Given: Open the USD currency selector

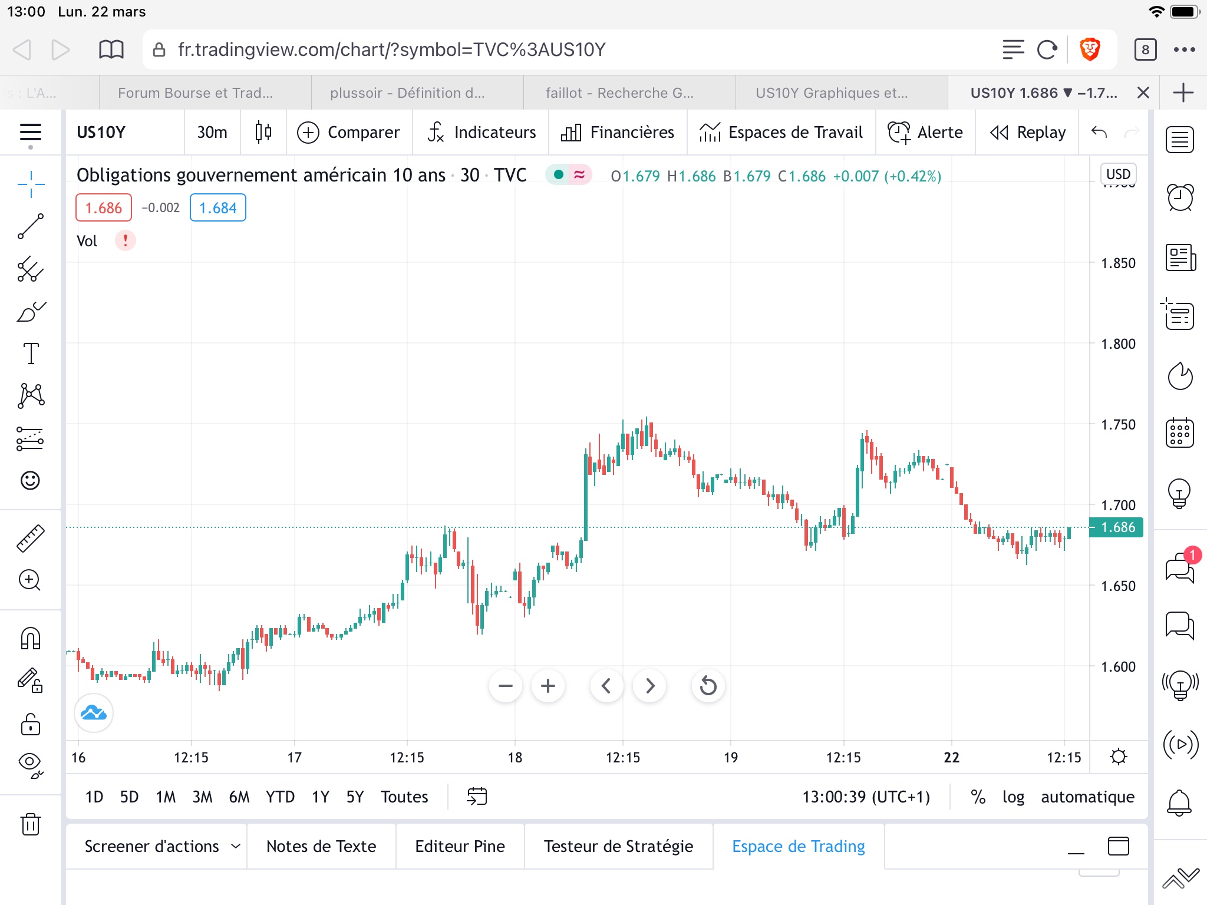Looking at the screenshot, I should click(1118, 174).
